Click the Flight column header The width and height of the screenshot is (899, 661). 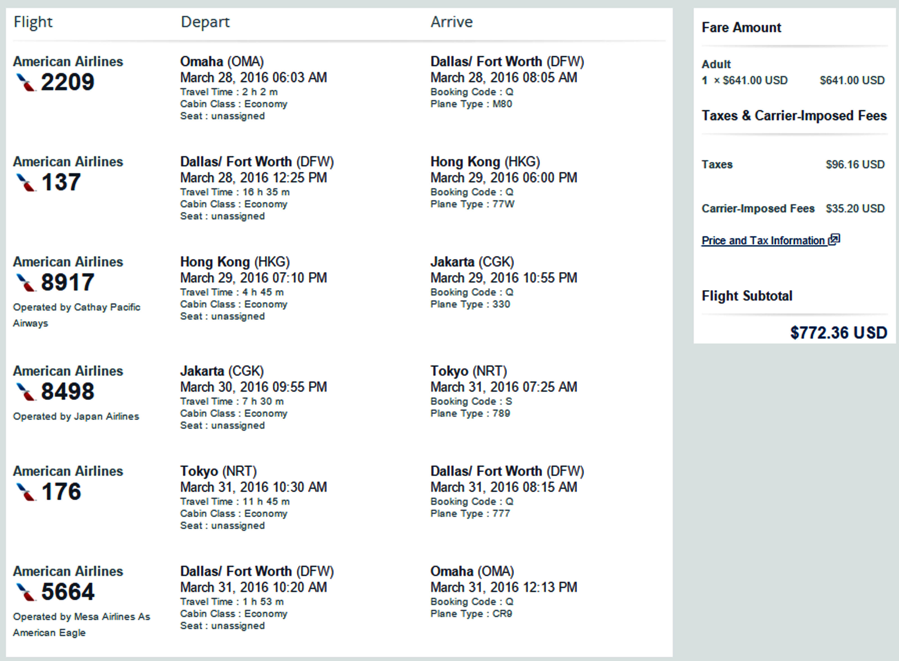pos(33,22)
